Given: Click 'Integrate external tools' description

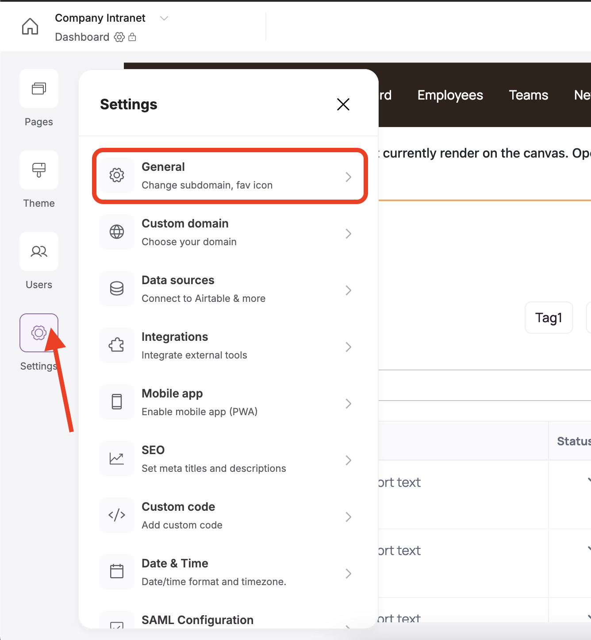Looking at the screenshot, I should [194, 355].
